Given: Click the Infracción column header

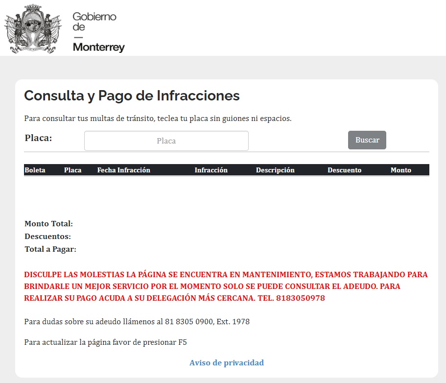Looking at the screenshot, I should [211, 170].
